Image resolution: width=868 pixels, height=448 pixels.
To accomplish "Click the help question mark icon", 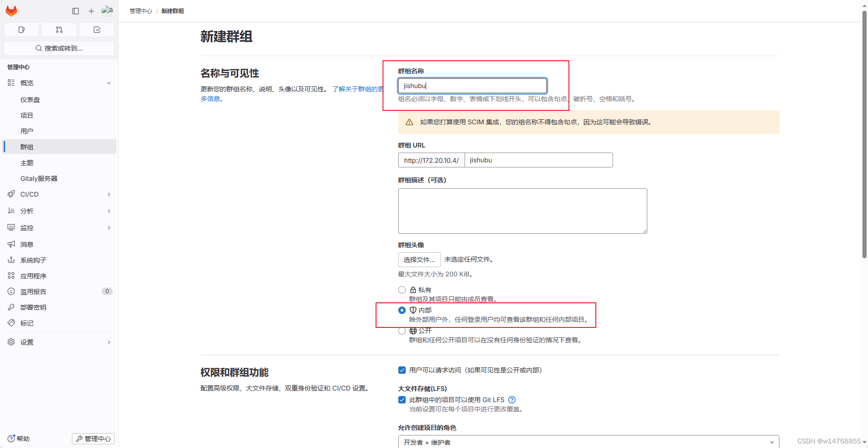I will point(11,438).
